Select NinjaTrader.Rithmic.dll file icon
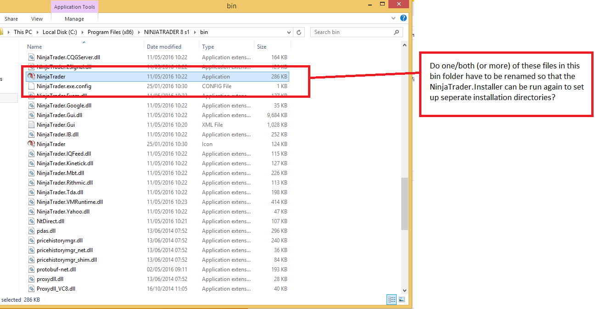Viewport: 600px width, 309px height. tap(31, 183)
